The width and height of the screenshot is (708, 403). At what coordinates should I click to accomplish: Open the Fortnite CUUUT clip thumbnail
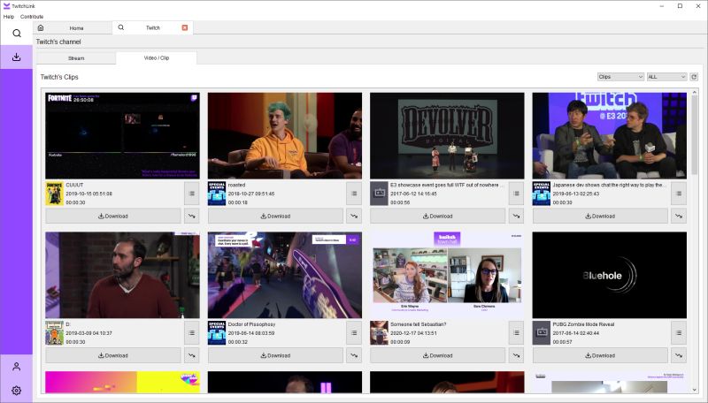coord(122,136)
